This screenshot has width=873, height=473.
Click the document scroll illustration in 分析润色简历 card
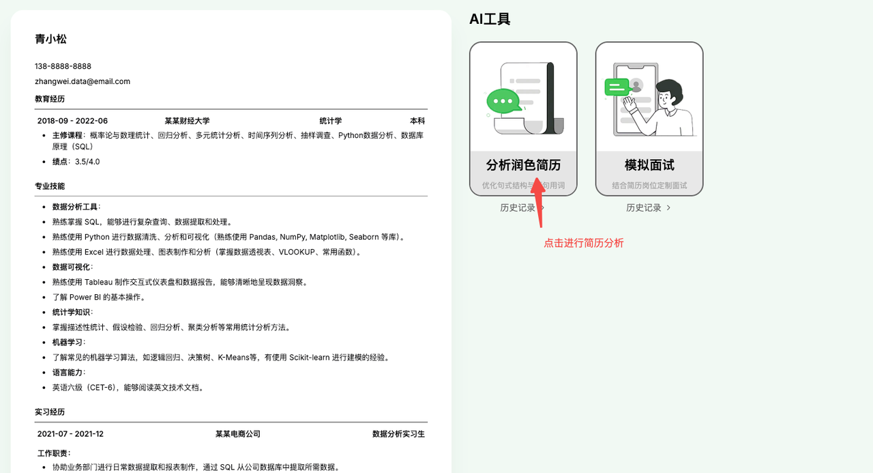[524, 92]
